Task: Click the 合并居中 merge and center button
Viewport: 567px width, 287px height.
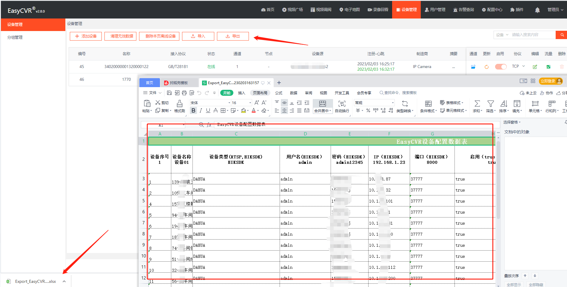Action: [x=323, y=107]
